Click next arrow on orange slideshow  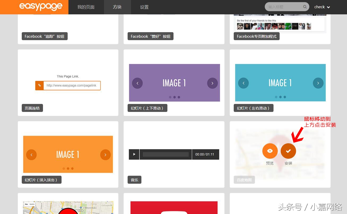(105, 155)
